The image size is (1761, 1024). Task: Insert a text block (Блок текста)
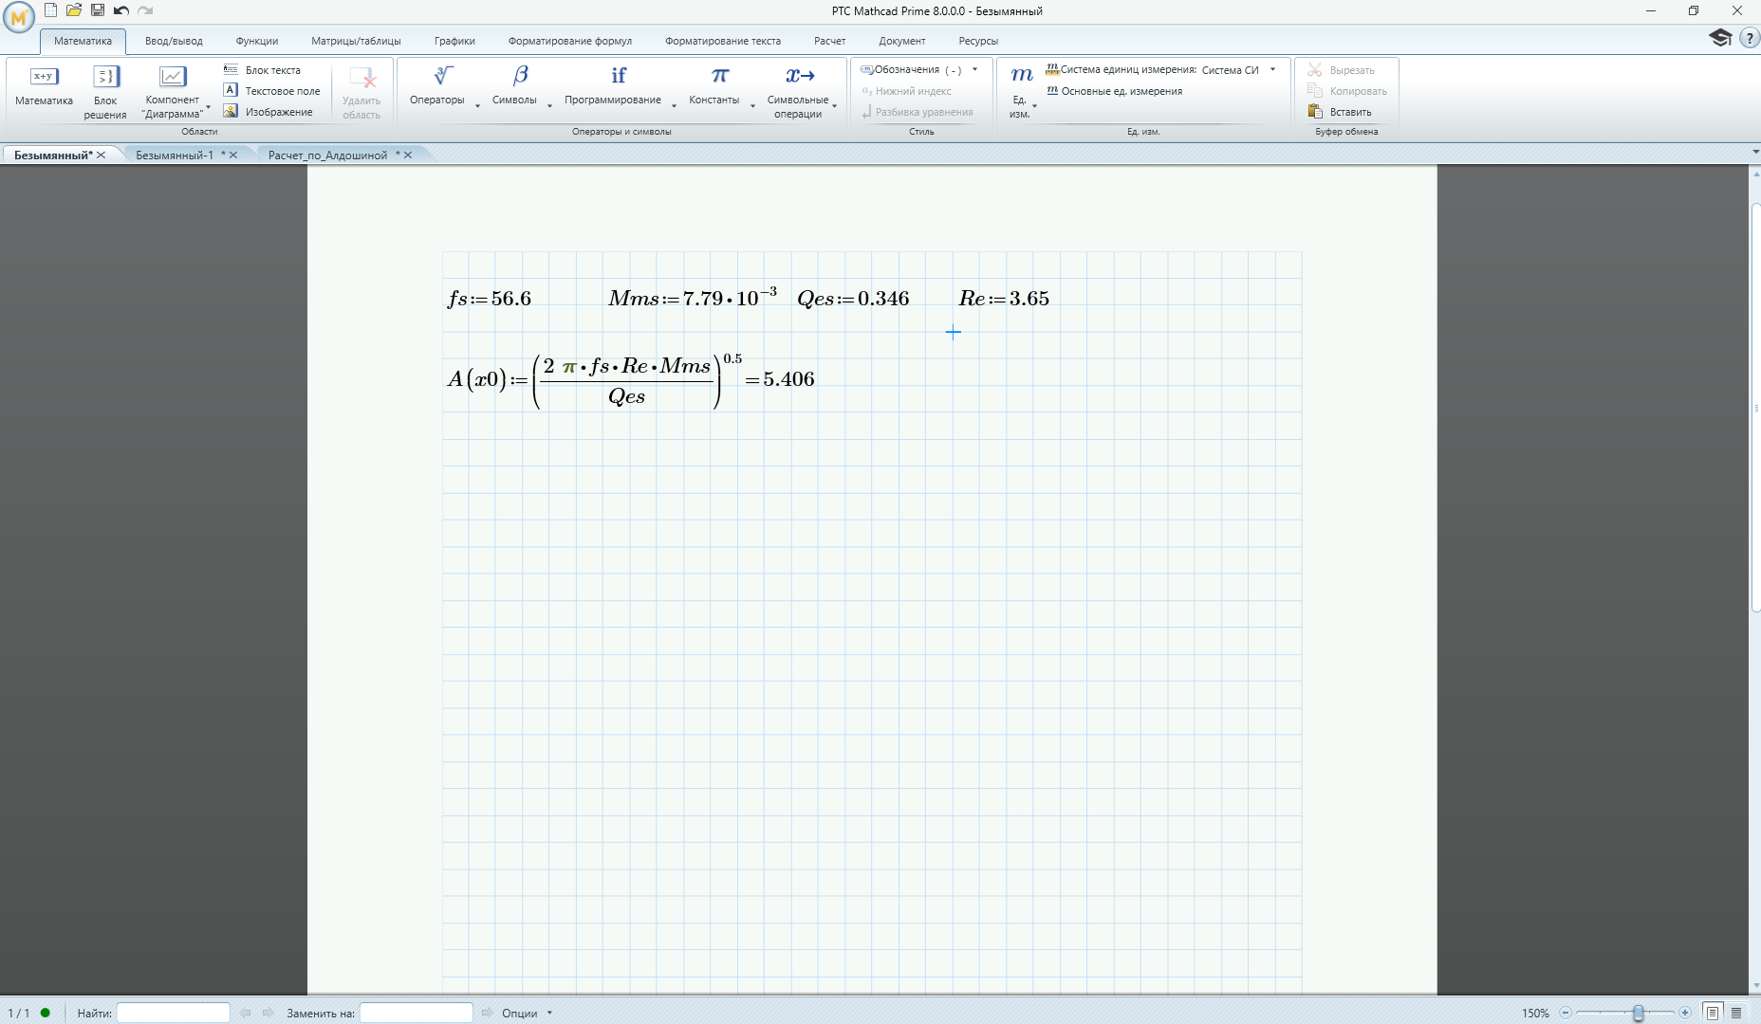(263, 70)
